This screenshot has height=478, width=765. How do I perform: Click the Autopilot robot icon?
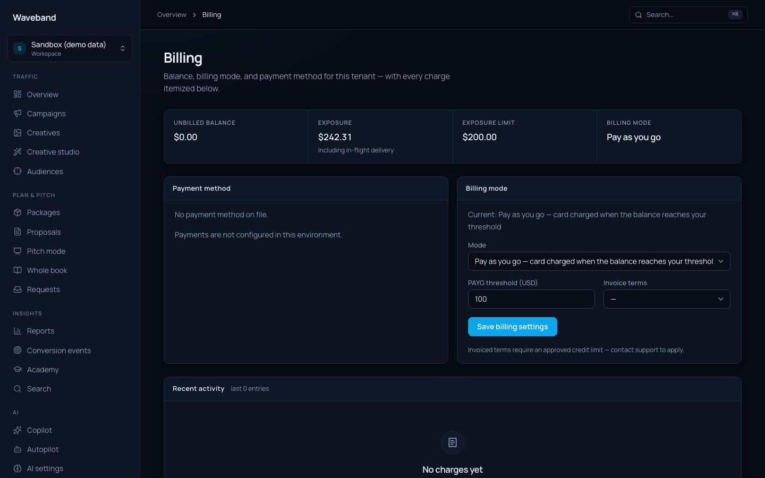[x=18, y=449]
